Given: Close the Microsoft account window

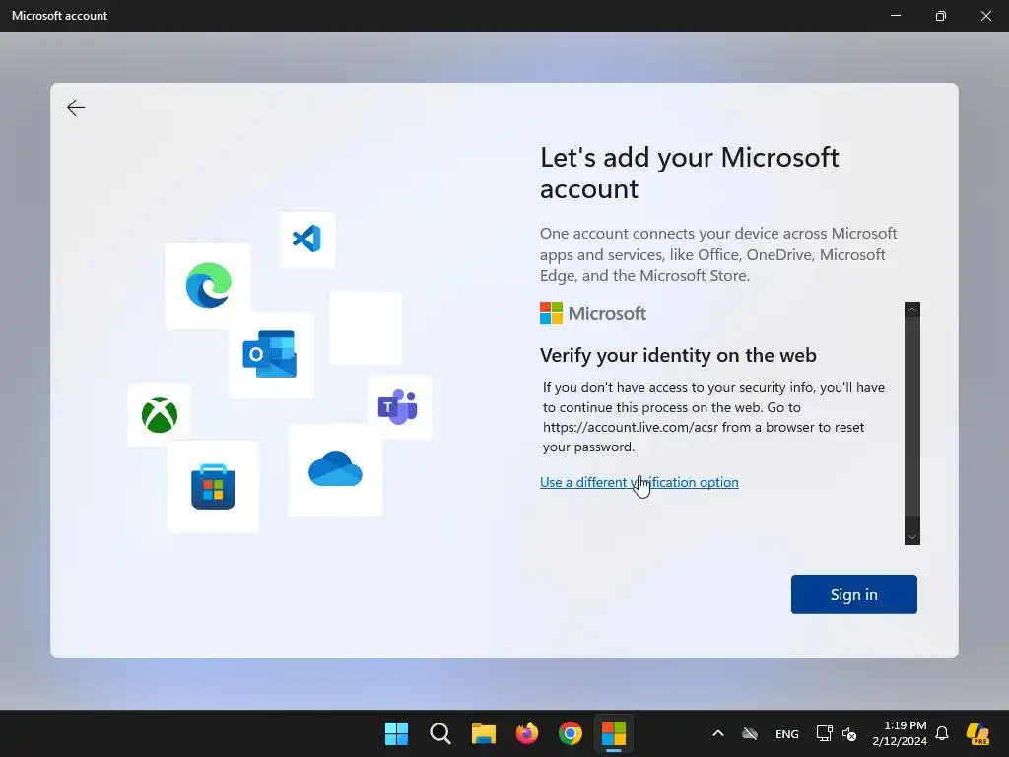Looking at the screenshot, I should pyautogui.click(x=985, y=16).
